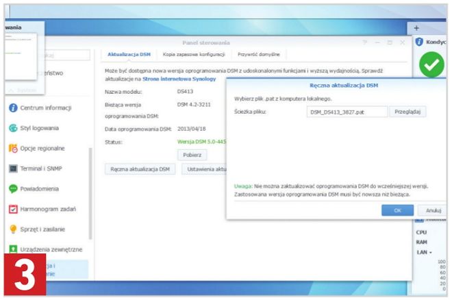Switch to Aktualizacja DSM tab
Image resolution: width=452 pixels, height=300 pixels.
click(x=129, y=54)
